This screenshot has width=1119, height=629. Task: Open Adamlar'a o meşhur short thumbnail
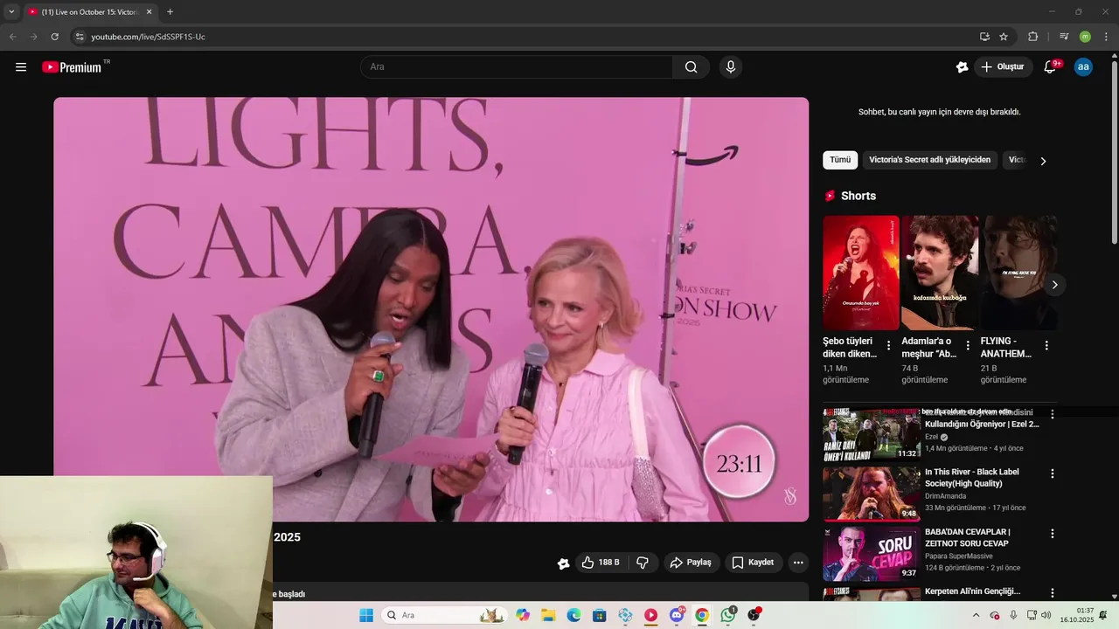click(940, 273)
